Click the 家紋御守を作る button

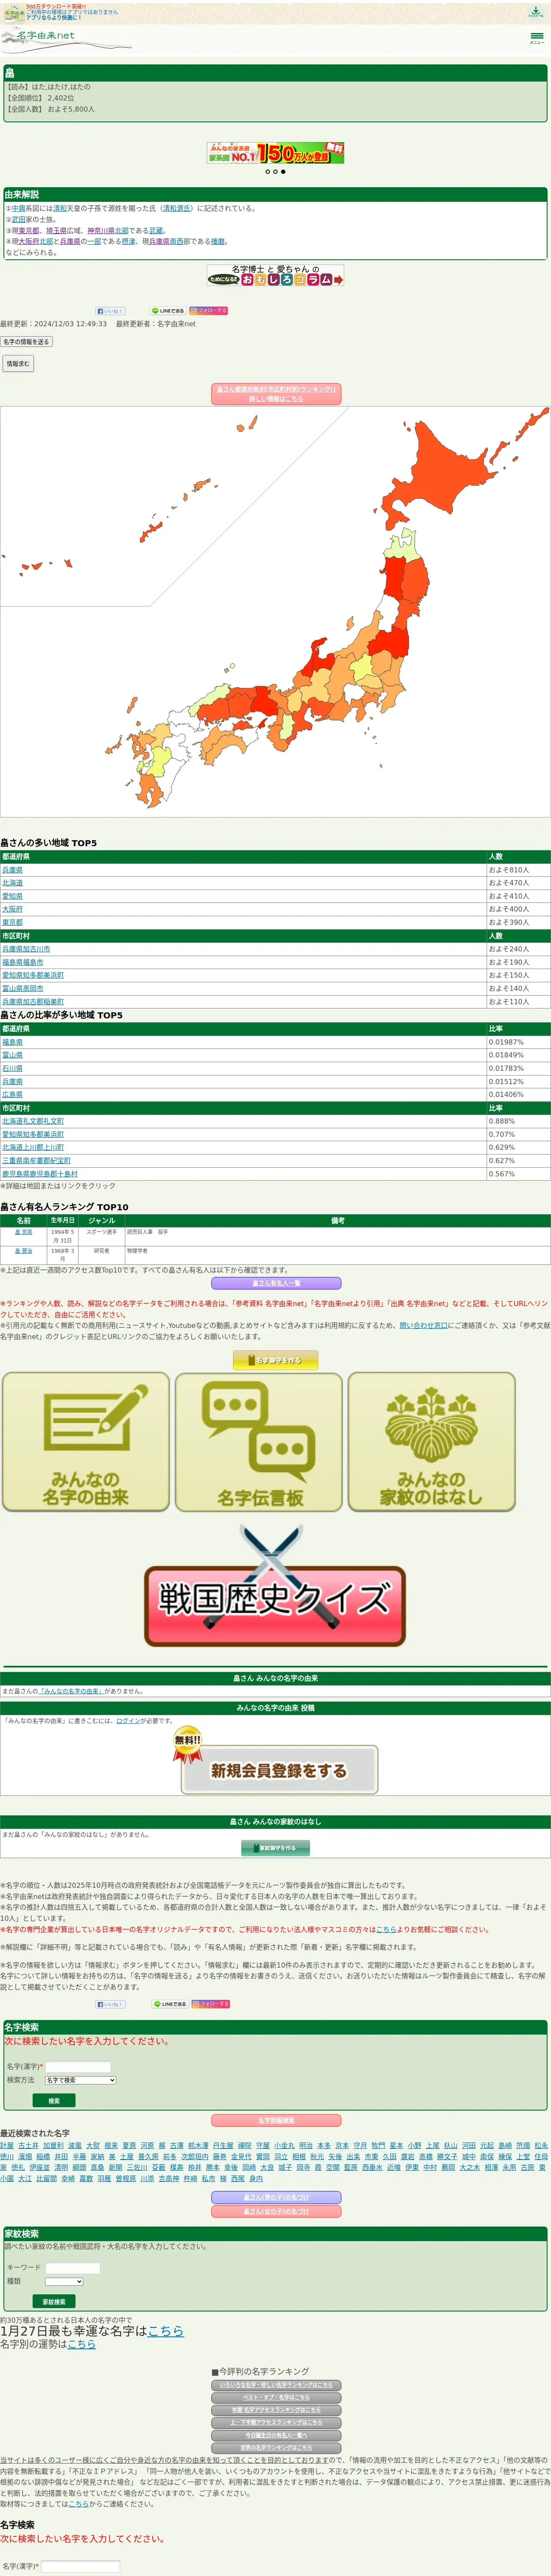pos(276,1848)
